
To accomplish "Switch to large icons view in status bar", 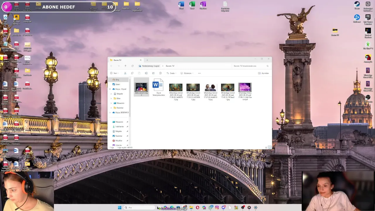I will [x=270, y=147].
